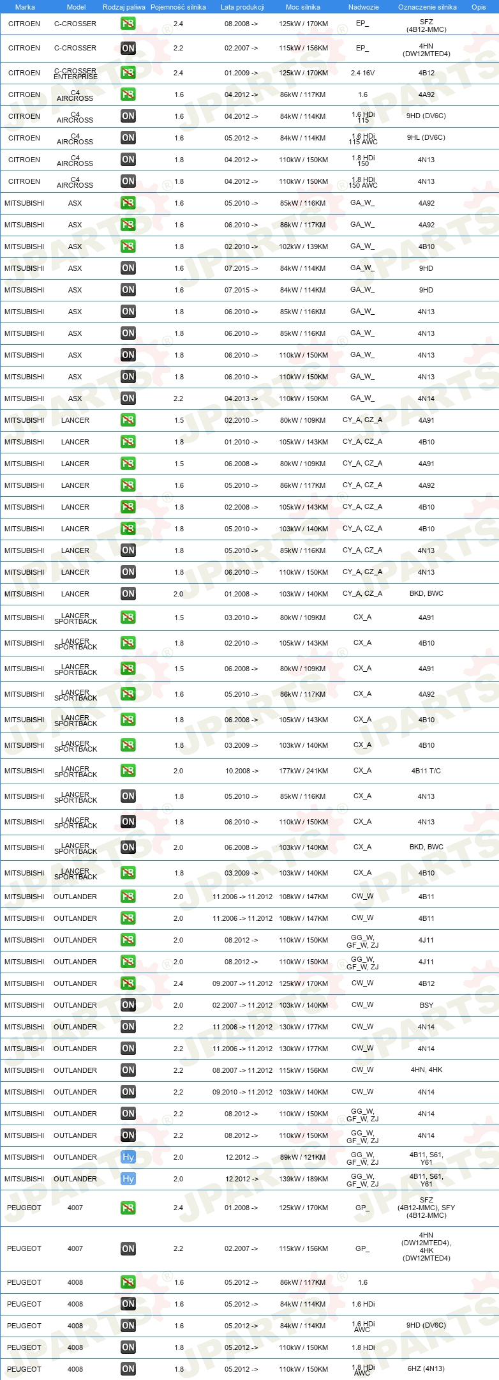
Task: Click the Lata produkcji column header
Action: tap(242, 7)
